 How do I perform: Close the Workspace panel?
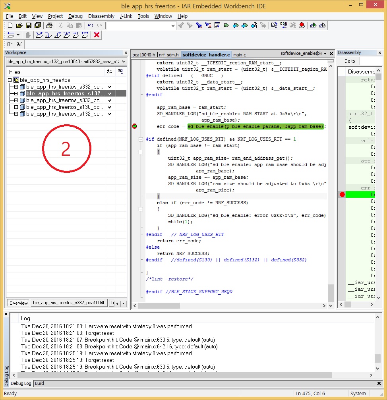tap(126, 52)
